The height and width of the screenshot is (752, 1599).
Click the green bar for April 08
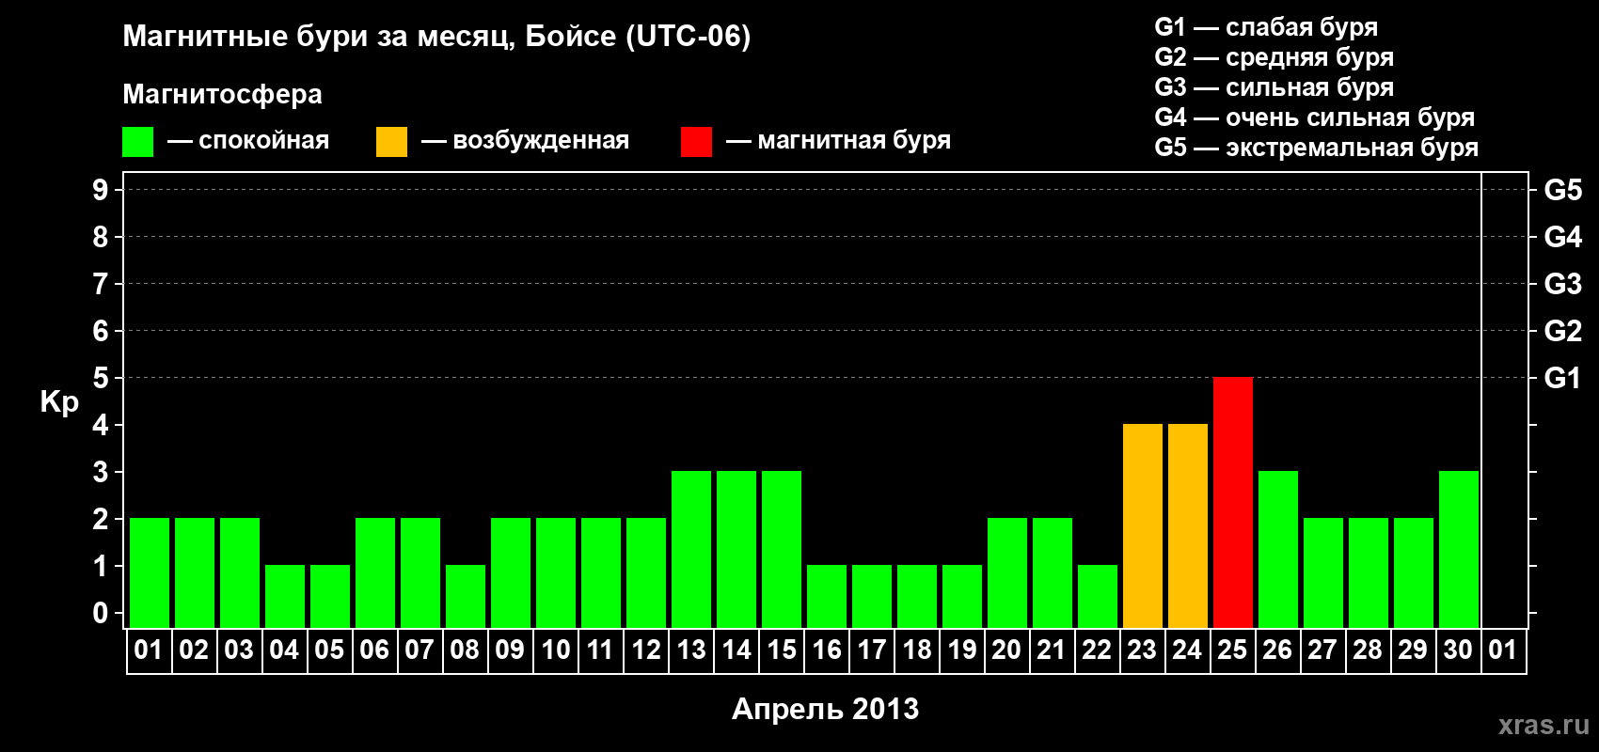[466, 597]
